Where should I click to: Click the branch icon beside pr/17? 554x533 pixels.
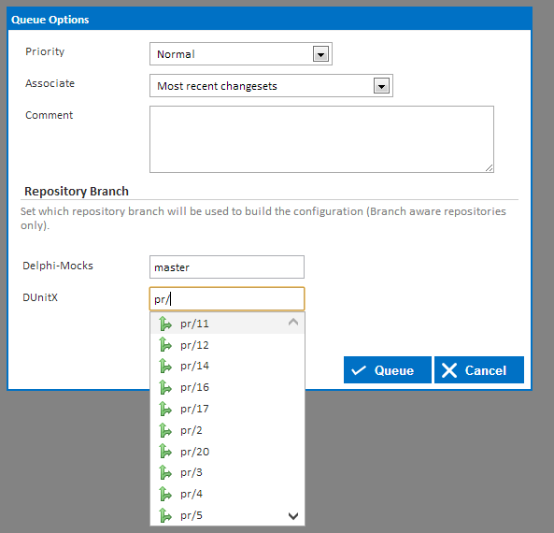pyautogui.click(x=164, y=409)
